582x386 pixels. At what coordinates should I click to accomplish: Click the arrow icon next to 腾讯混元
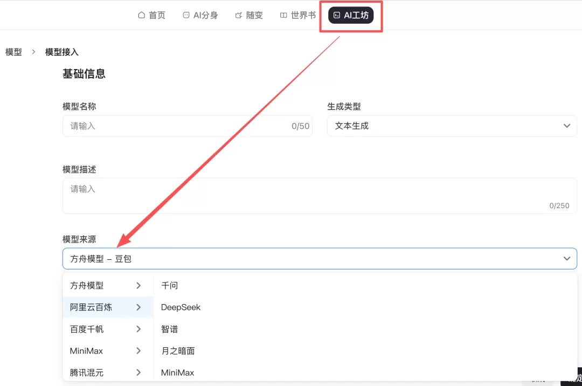[x=138, y=373]
